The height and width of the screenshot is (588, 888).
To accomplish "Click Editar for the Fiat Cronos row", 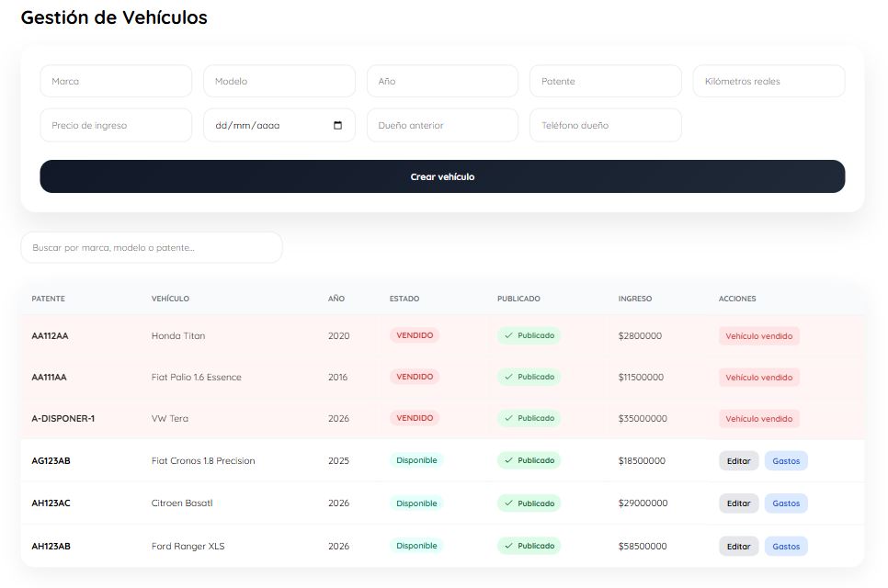I will pos(738,460).
